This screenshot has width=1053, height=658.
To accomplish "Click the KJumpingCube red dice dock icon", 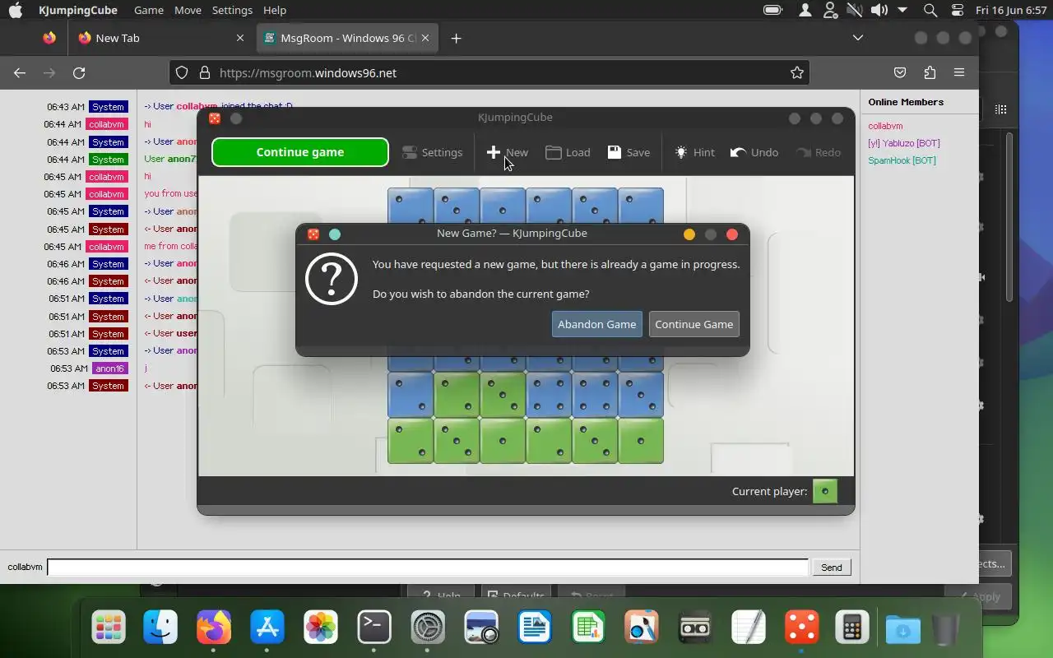I will pyautogui.click(x=802, y=628).
